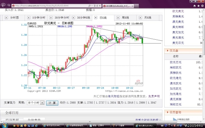
Task: Switch to the 30分钟分时 chart tab
Action: pos(59,18)
